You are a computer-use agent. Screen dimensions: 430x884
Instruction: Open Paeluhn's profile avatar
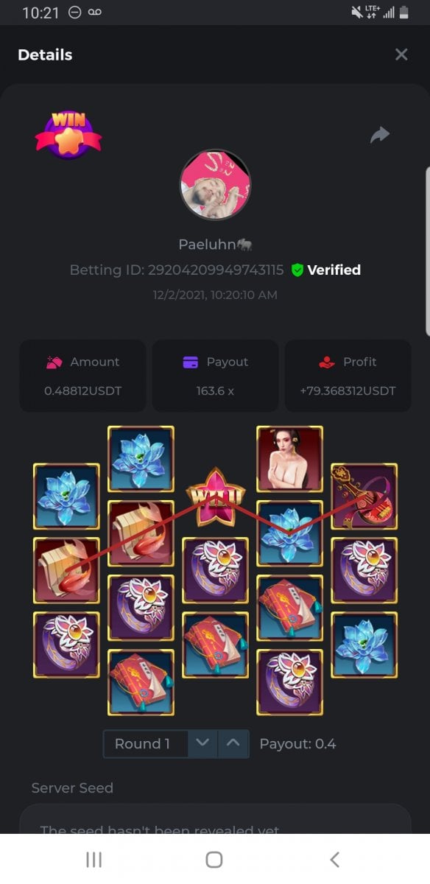215,185
